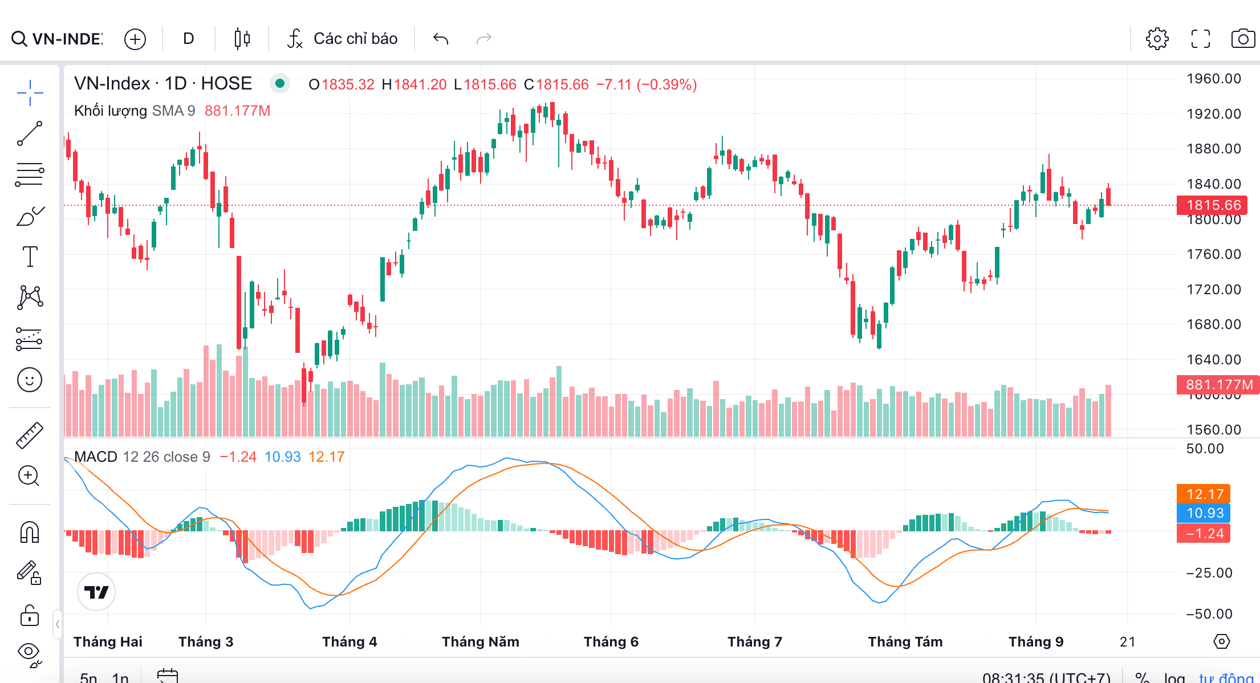Click the red −1.24 histogram value label

pyautogui.click(x=1204, y=533)
